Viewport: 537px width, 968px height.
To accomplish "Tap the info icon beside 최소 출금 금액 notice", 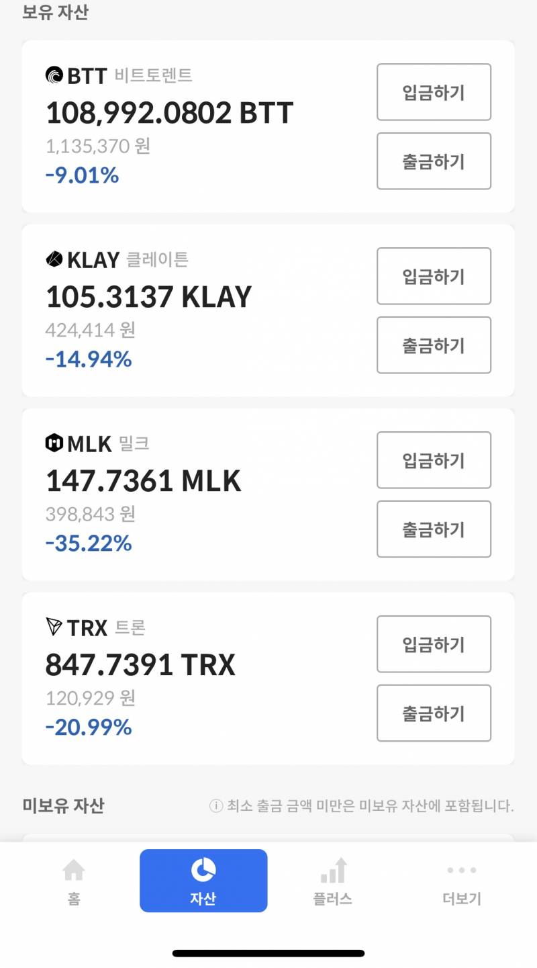I will click(x=216, y=805).
